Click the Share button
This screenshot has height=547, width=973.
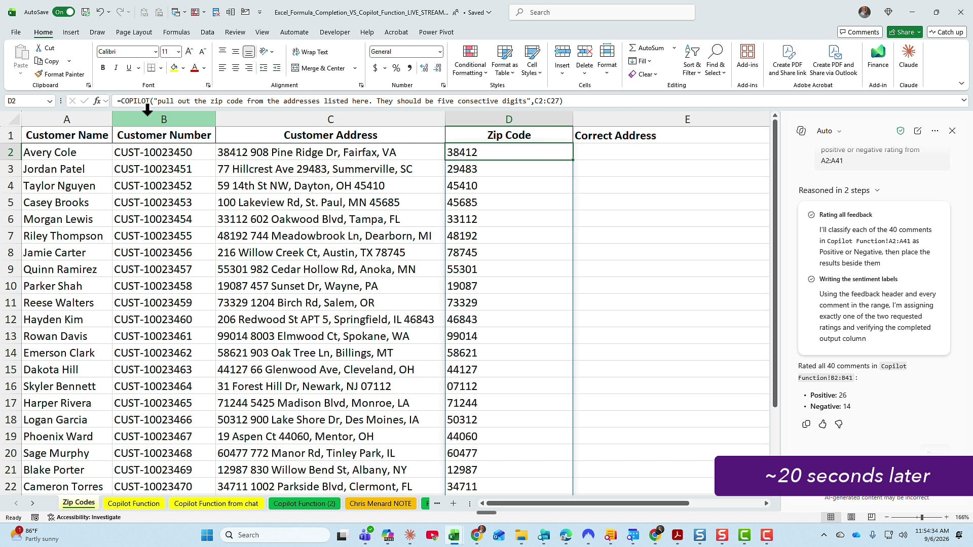[x=905, y=32]
